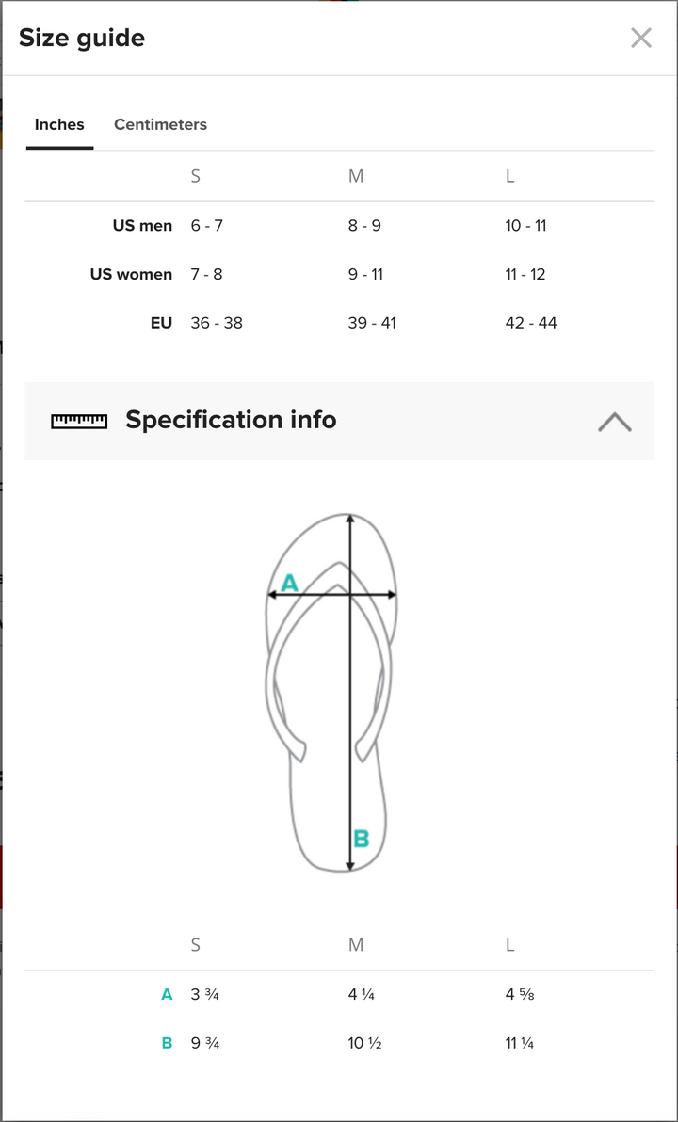Click the Size guide title text
678x1122 pixels.
[82, 39]
